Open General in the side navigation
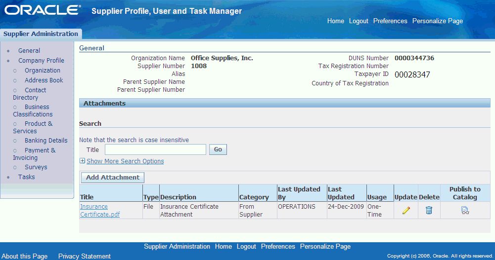 pos(29,51)
